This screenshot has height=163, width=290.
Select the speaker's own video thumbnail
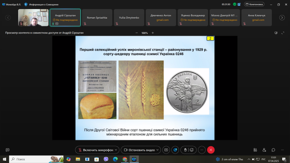click(33, 18)
